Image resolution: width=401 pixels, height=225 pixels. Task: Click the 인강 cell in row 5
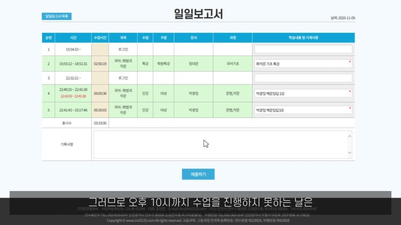click(145, 110)
